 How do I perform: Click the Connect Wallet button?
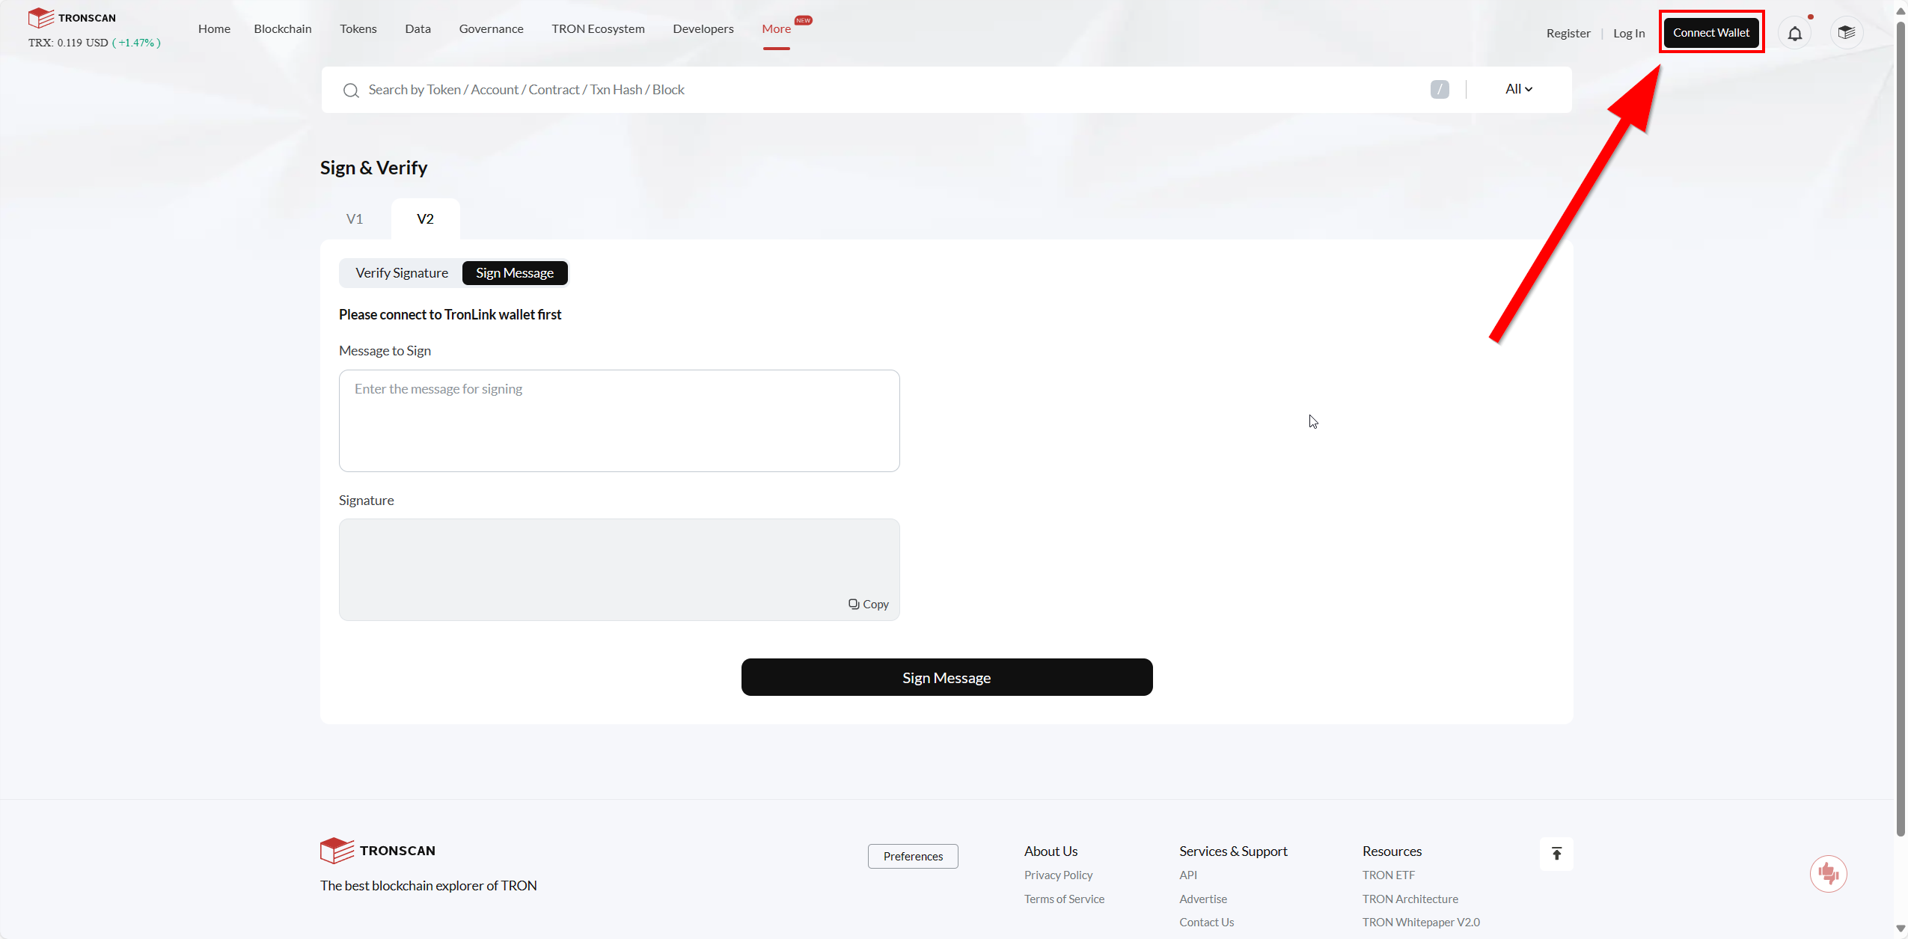[1710, 33]
